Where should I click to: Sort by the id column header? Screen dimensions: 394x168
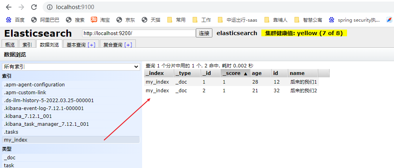280,73
